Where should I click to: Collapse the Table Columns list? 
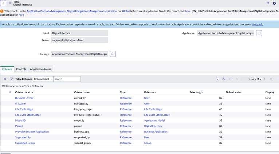pyautogui.click(x=278, y=79)
